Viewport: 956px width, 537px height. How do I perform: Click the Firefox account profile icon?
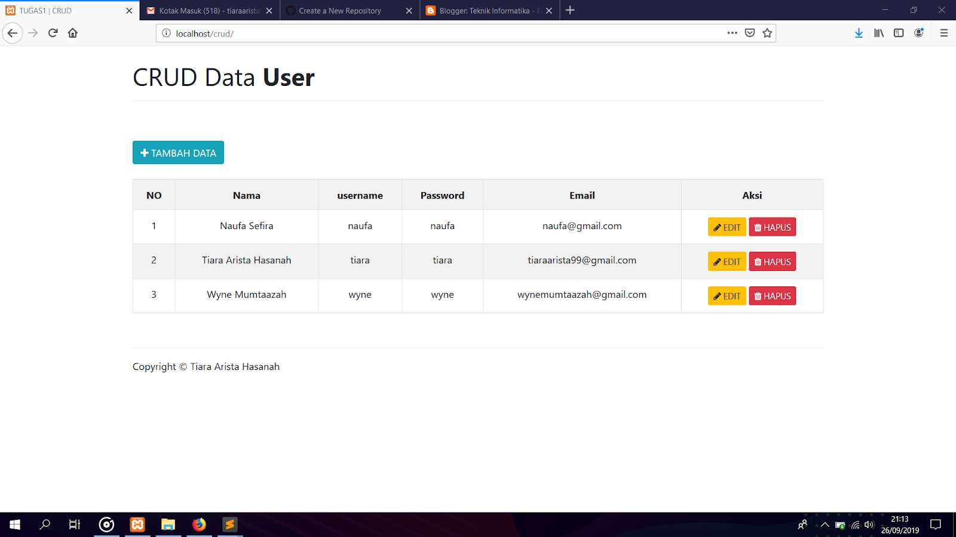[x=918, y=33]
